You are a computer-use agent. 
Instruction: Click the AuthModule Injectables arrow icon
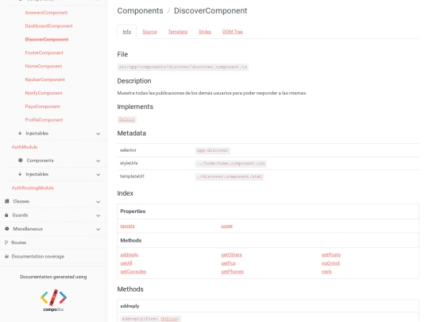(20, 174)
